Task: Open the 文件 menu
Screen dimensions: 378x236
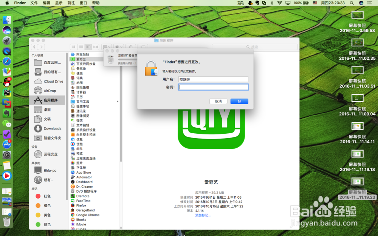Action: pyautogui.click(x=34, y=3)
